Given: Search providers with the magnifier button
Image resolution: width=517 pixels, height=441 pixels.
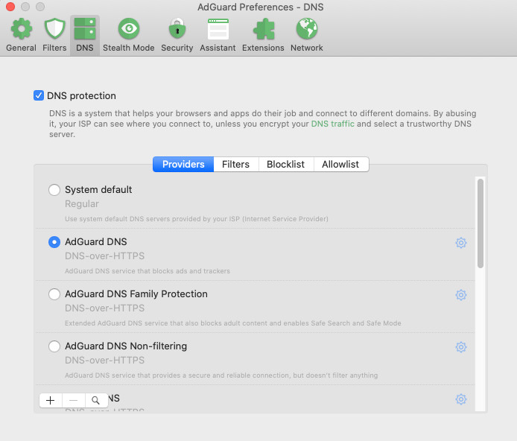Looking at the screenshot, I should point(96,401).
